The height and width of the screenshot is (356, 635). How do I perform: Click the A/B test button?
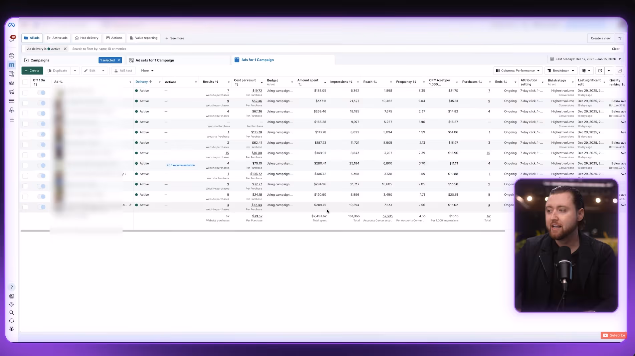(123, 70)
